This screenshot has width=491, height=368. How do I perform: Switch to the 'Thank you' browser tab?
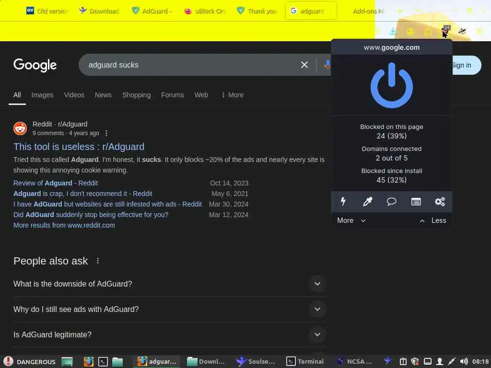coord(257,11)
